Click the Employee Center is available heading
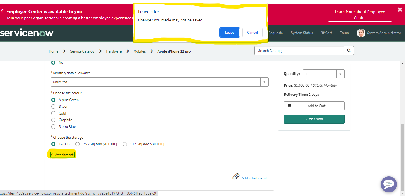The height and width of the screenshot is (196, 405). point(44,12)
